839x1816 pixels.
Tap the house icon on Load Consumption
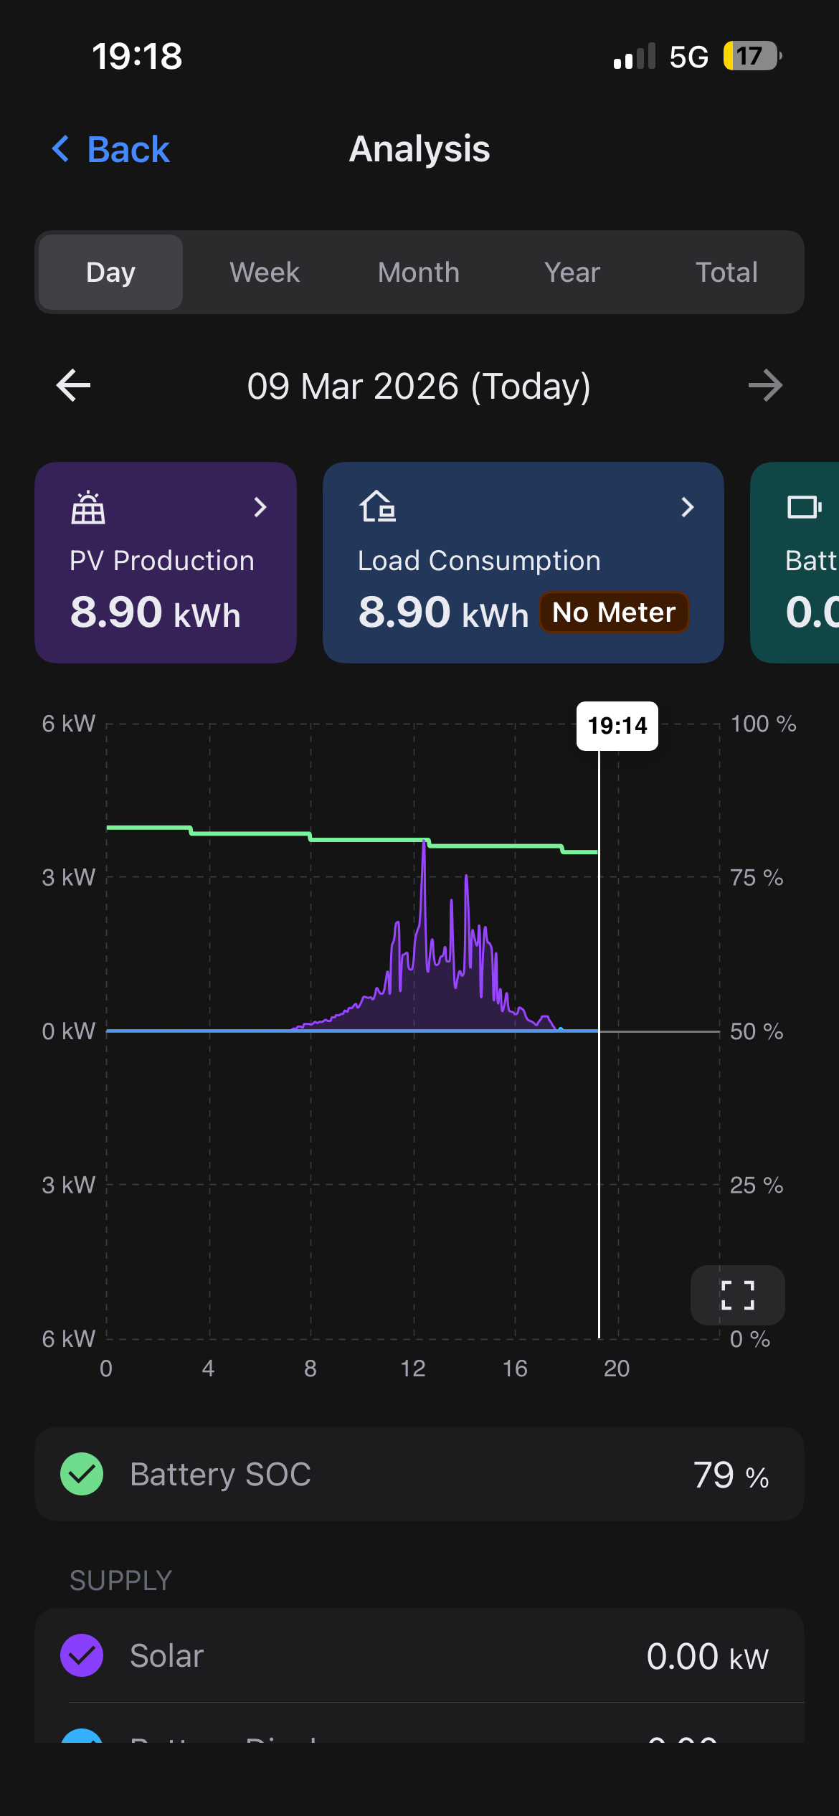tap(377, 507)
